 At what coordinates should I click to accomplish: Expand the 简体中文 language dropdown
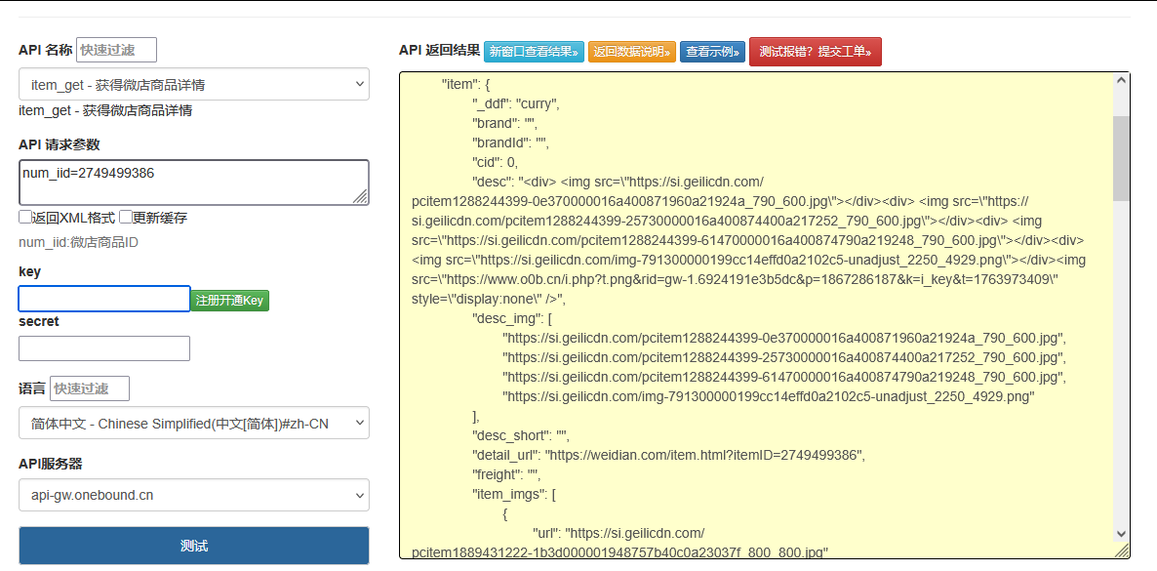[x=194, y=423]
